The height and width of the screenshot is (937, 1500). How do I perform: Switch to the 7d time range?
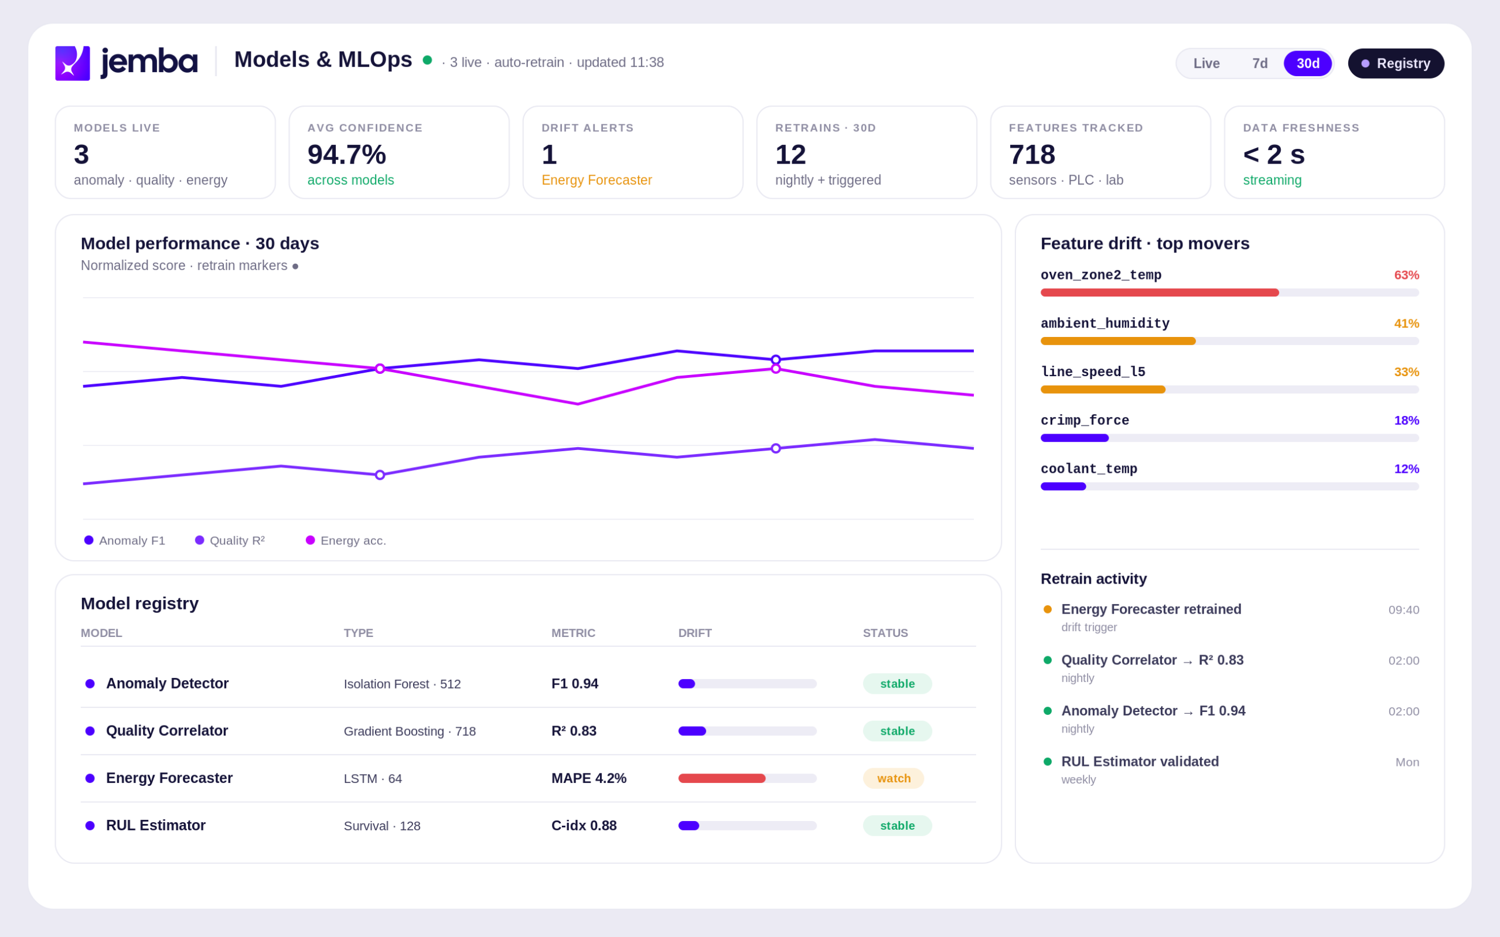(1260, 63)
